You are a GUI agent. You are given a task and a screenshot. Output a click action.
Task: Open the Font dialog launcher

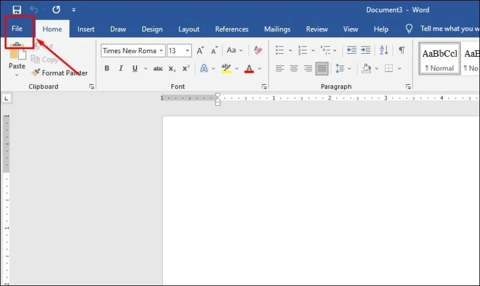[x=264, y=87]
